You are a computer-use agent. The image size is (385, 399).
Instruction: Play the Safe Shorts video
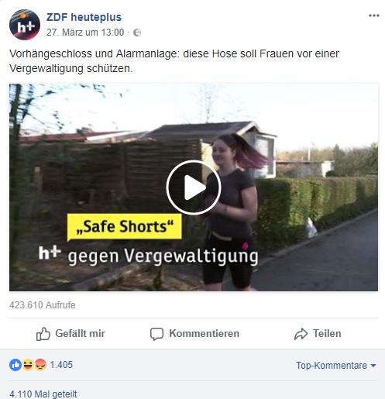pyautogui.click(x=194, y=187)
